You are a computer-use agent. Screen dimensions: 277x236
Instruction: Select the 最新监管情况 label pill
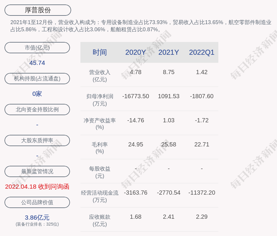(37, 171)
